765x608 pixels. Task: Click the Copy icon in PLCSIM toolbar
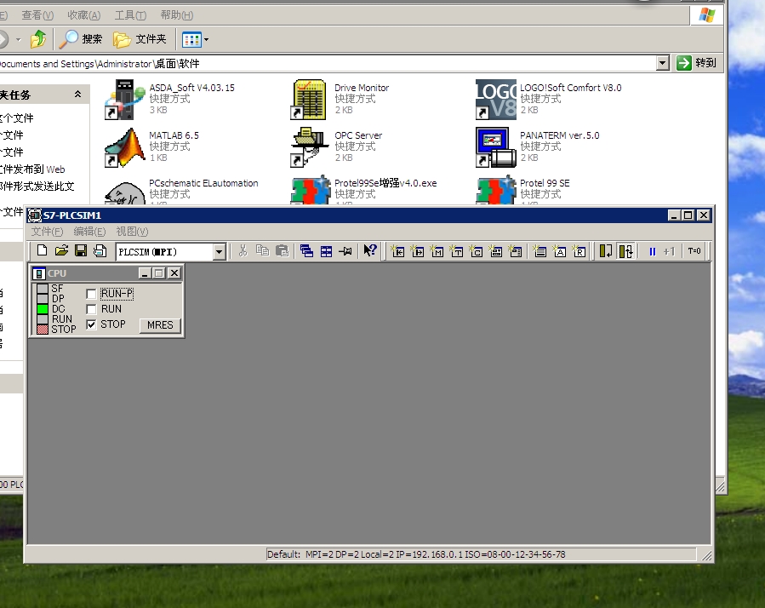pyautogui.click(x=262, y=251)
